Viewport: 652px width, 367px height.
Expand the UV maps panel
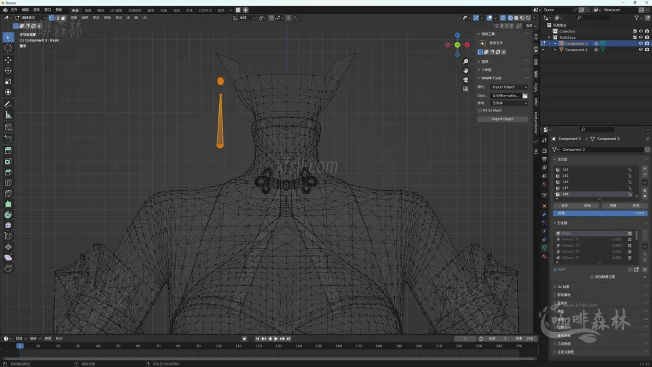[x=555, y=287]
